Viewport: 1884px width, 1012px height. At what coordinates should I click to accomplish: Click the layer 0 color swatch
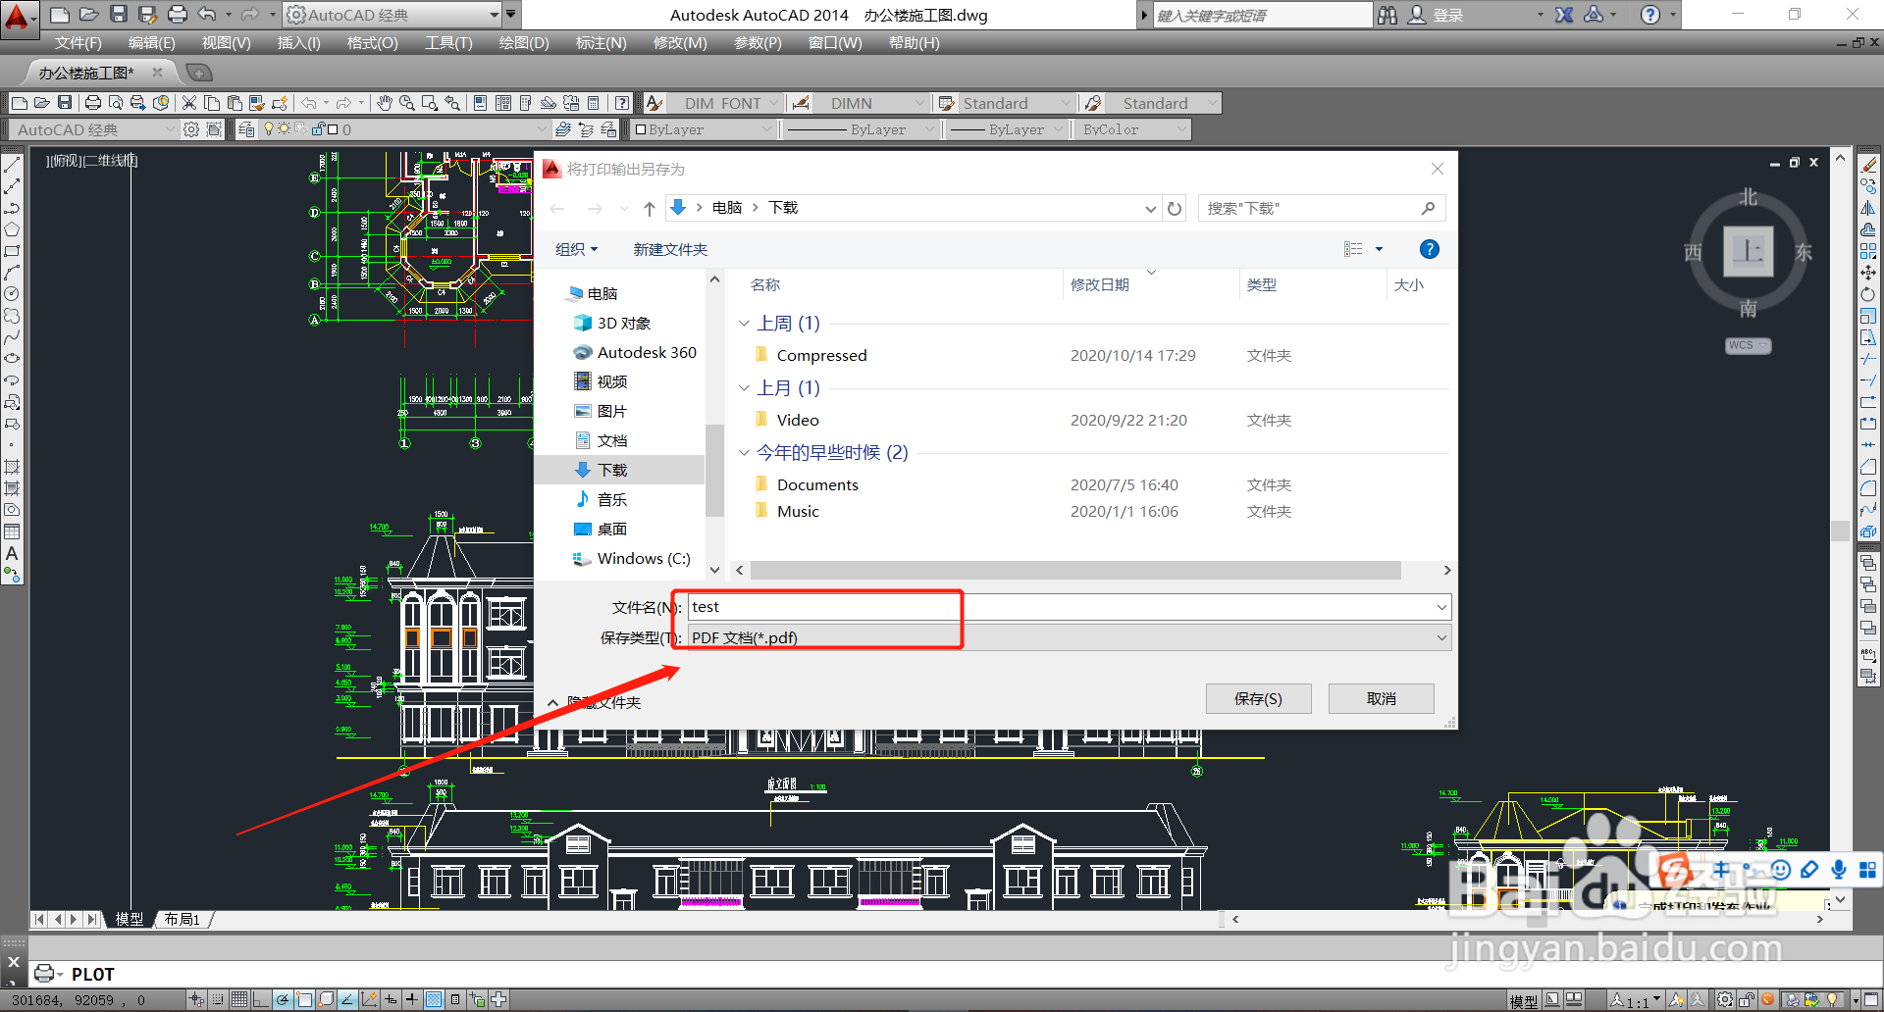[333, 129]
